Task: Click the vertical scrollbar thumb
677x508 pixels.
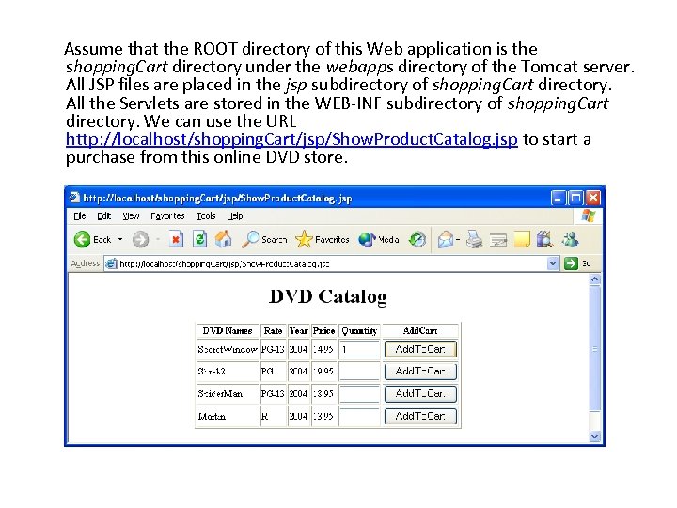Action: [594, 349]
